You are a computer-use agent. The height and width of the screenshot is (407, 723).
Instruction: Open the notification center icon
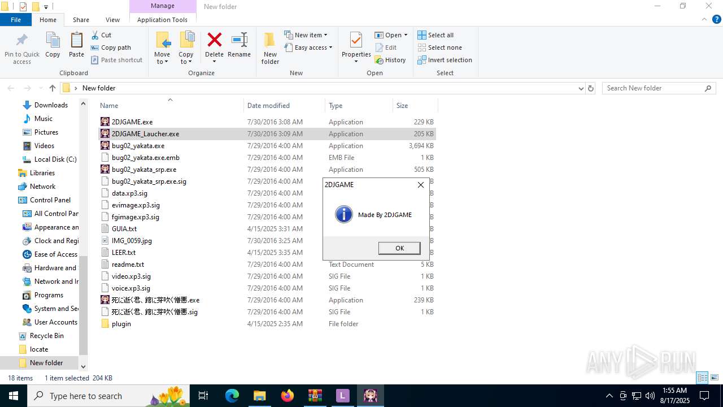[704, 396]
